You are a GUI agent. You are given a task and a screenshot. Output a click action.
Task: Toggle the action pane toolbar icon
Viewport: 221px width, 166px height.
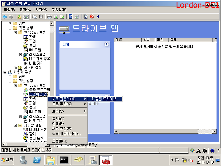click(x=77, y=17)
